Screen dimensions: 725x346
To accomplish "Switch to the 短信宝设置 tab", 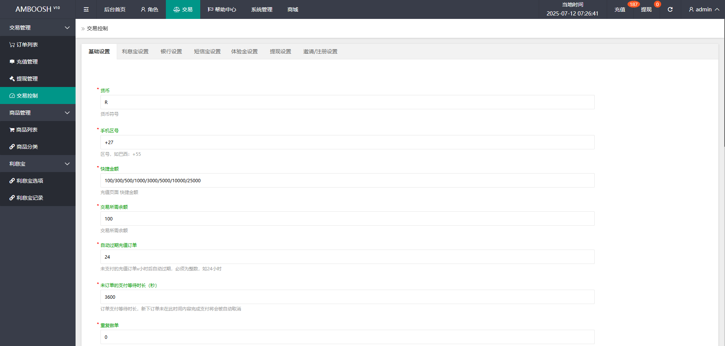I will (207, 51).
